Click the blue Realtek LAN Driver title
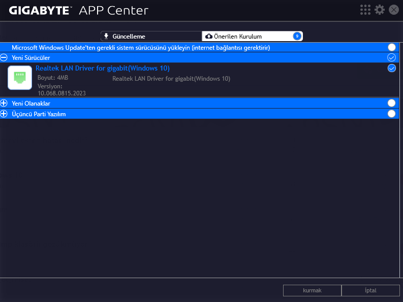The image size is (403, 302). coord(103,68)
